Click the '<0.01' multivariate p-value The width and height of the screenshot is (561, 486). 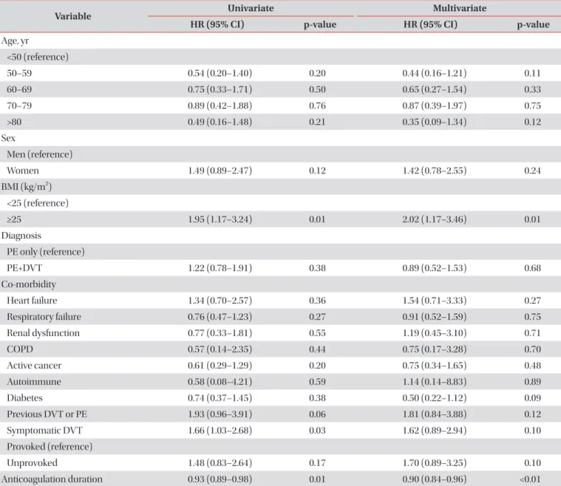coord(531,479)
